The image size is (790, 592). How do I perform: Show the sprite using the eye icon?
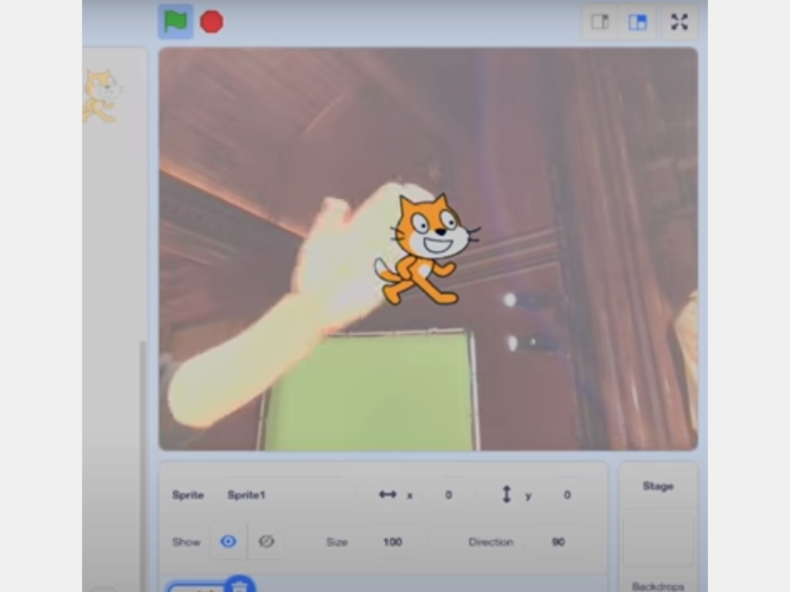[x=229, y=541]
